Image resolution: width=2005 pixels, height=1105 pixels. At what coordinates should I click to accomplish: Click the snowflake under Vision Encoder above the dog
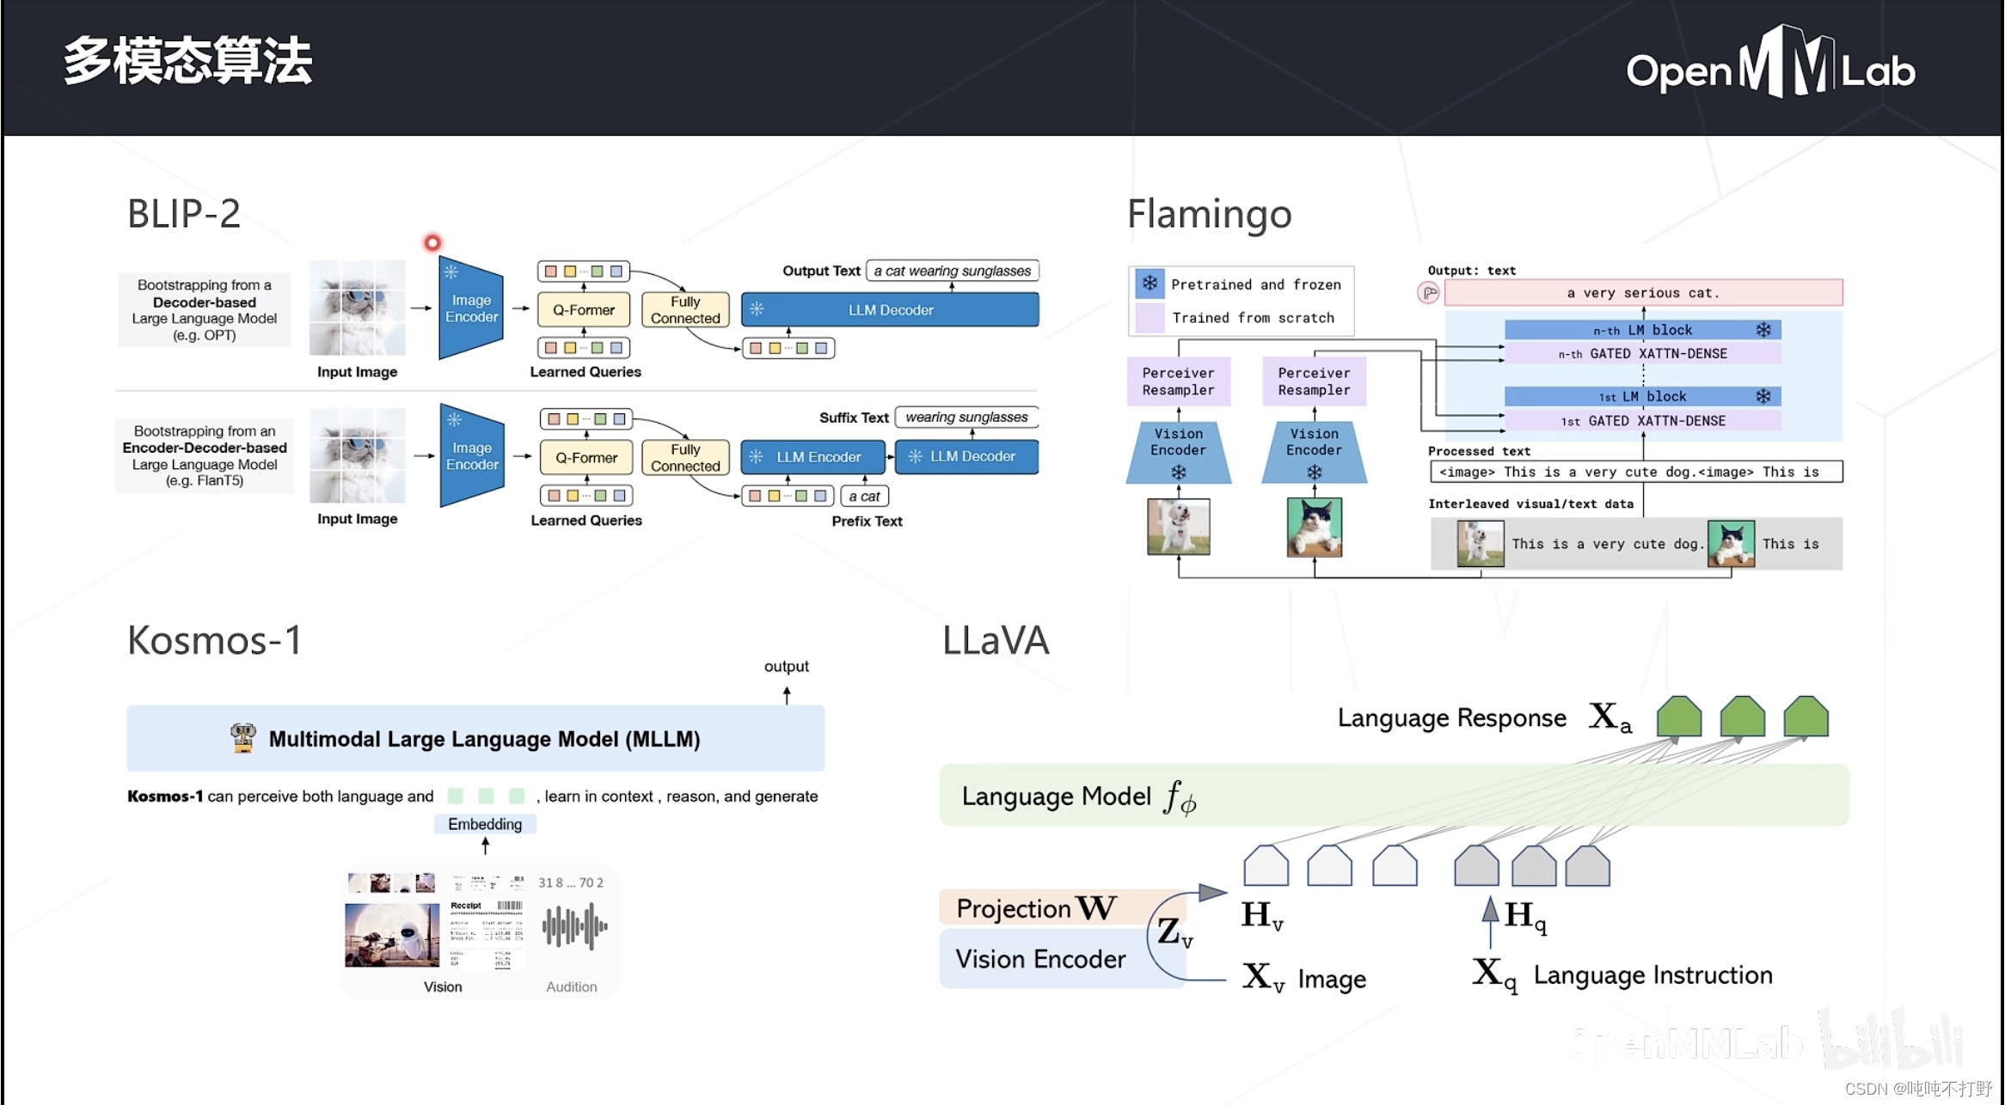pos(1179,472)
